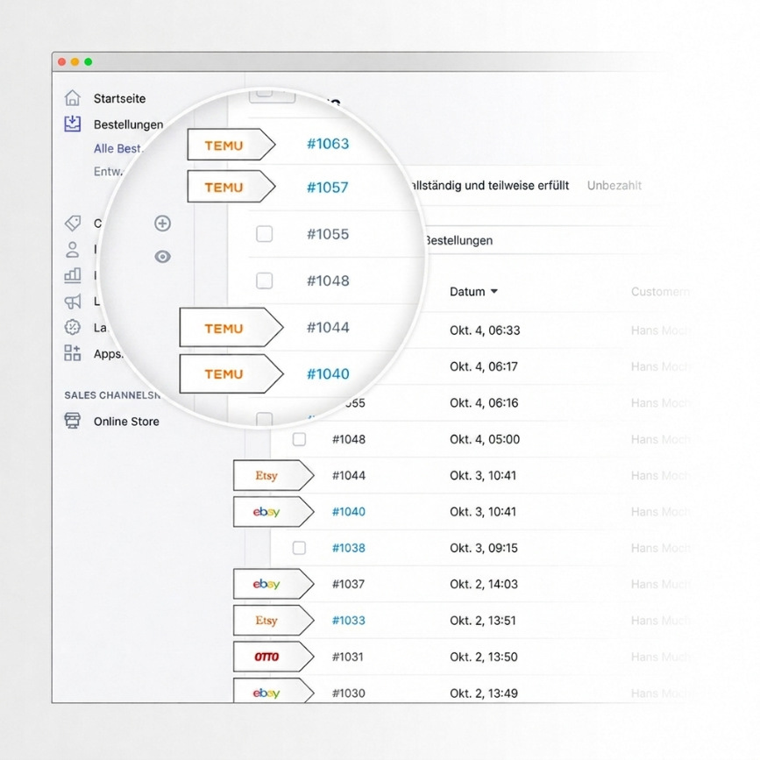This screenshot has height=760, width=760.
Task: Click date Okt. 4, 06:33
Action: [x=485, y=330]
